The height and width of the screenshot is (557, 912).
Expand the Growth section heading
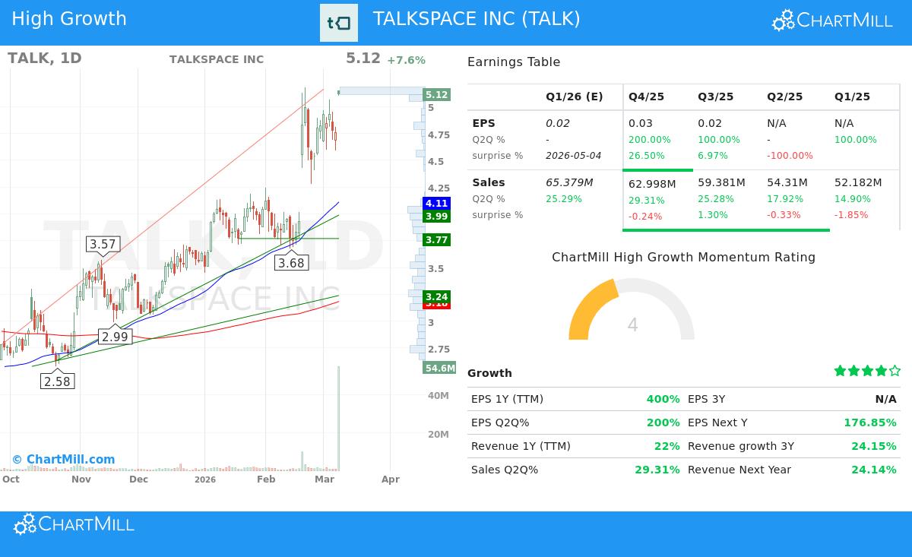(489, 373)
